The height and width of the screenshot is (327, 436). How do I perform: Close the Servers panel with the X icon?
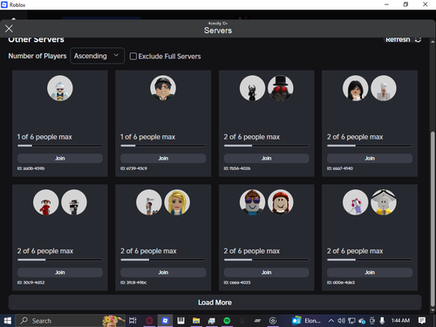coord(9,29)
